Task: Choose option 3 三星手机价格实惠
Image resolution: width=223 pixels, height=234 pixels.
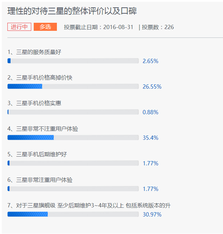Action: tap(35, 103)
